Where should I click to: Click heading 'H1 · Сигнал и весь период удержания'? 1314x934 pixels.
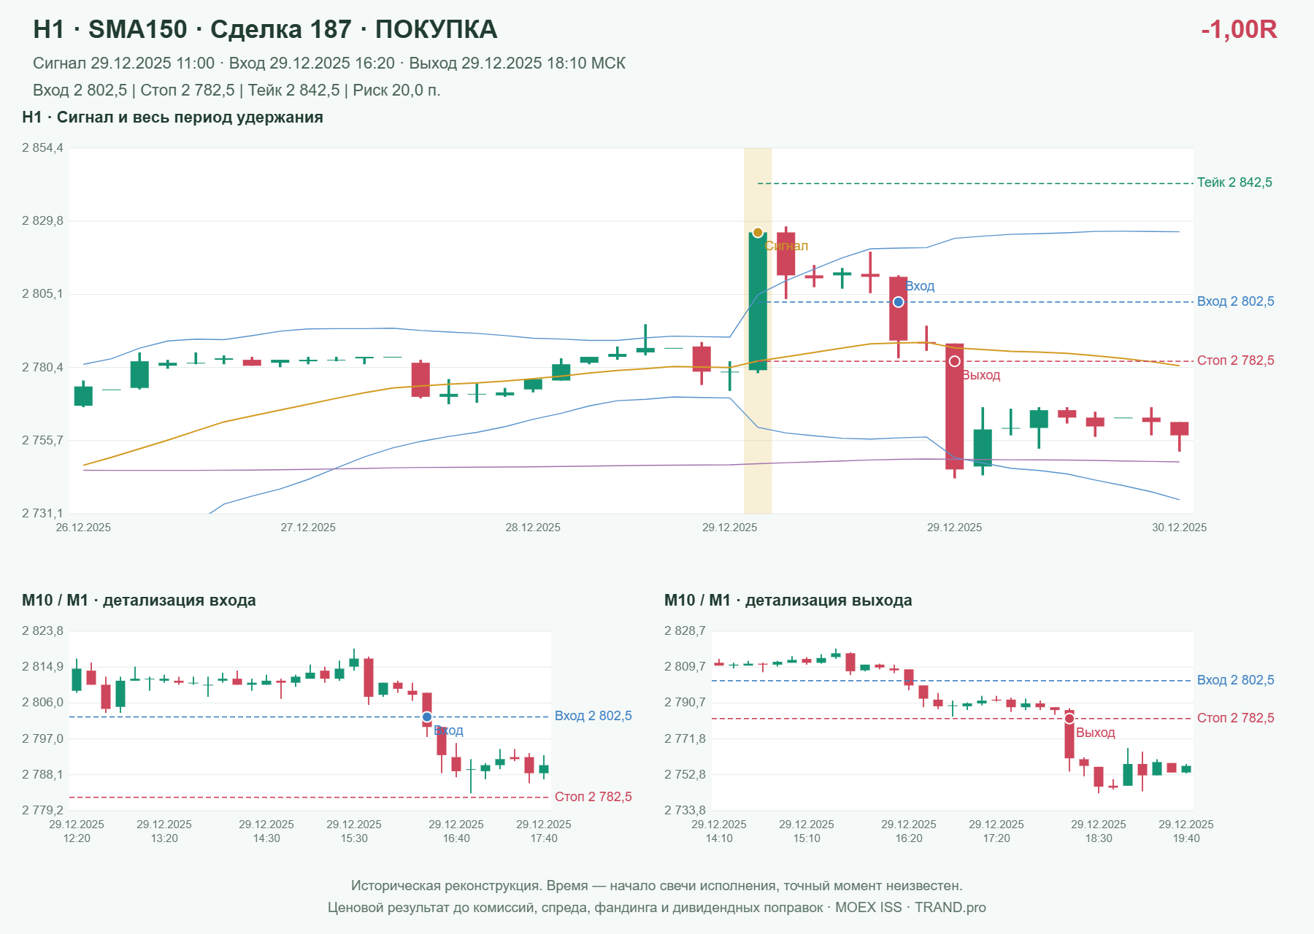click(x=172, y=117)
